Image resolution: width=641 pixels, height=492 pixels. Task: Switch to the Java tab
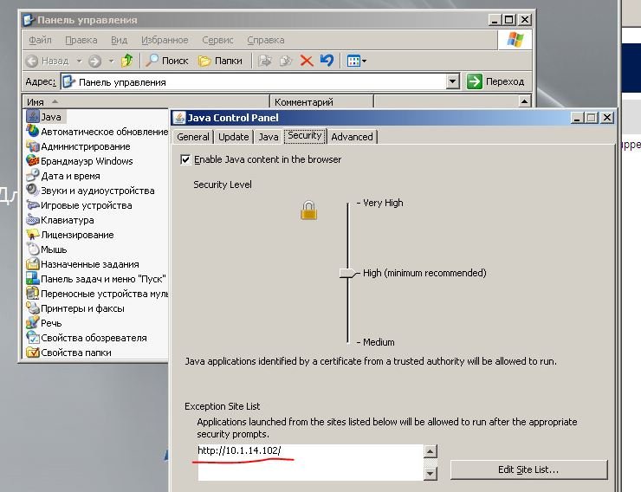click(269, 137)
